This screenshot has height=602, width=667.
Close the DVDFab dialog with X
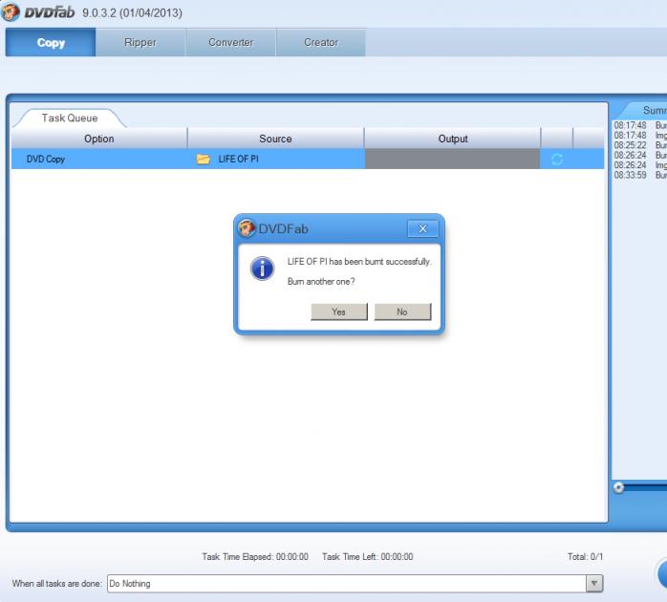coord(422,229)
